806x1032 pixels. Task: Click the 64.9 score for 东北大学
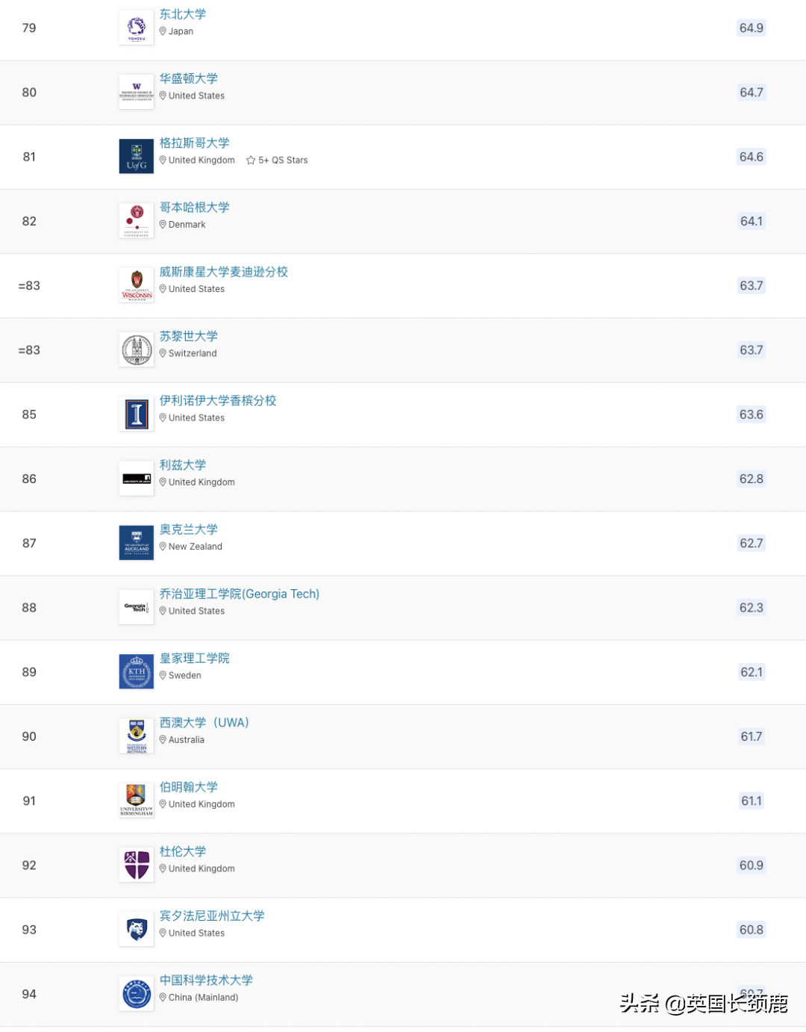pyautogui.click(x=752, y=28)
